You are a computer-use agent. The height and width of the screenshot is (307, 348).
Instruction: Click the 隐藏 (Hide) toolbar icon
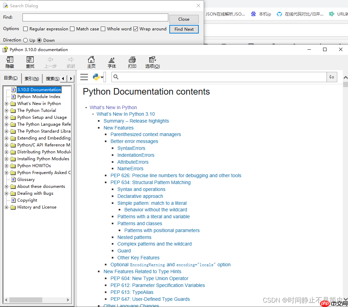10,62
